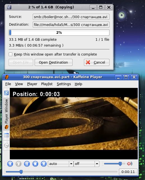Click the previous track button
Viewport: 145px width, 180px height.
(x=10, y=164)
